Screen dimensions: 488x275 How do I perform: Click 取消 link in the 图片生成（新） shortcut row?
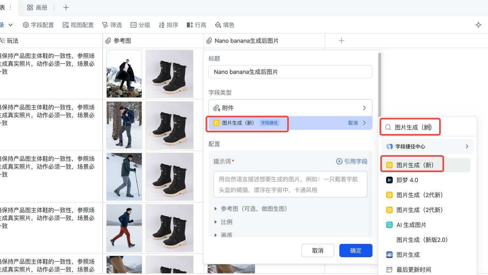[x=353, y=123]
